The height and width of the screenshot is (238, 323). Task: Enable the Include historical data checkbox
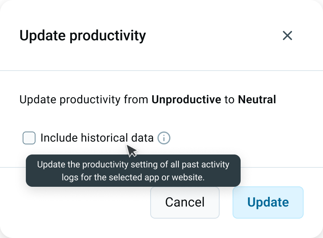pyautogui.click(x=29, y=138)
